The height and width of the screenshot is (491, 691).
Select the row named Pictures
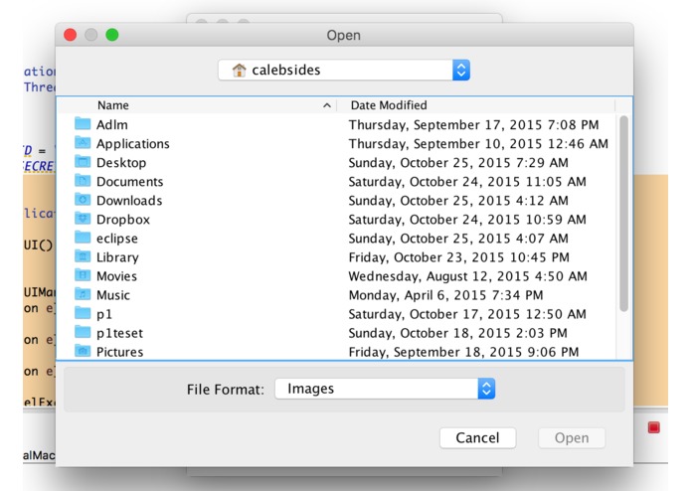tap(337, 352)
